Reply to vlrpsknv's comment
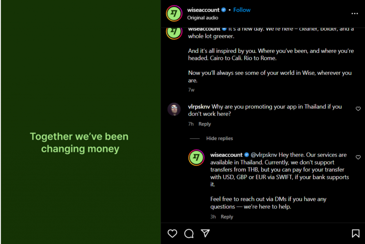 click(205, 124)
